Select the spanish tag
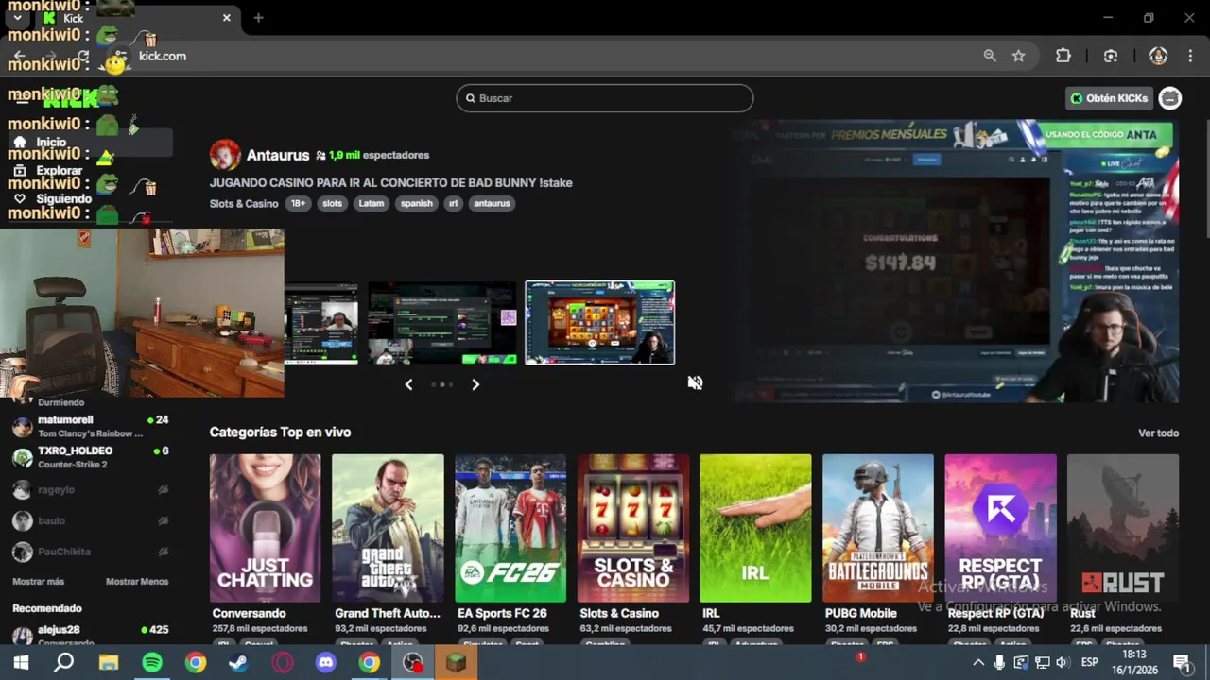 click(x=416, y=203)
